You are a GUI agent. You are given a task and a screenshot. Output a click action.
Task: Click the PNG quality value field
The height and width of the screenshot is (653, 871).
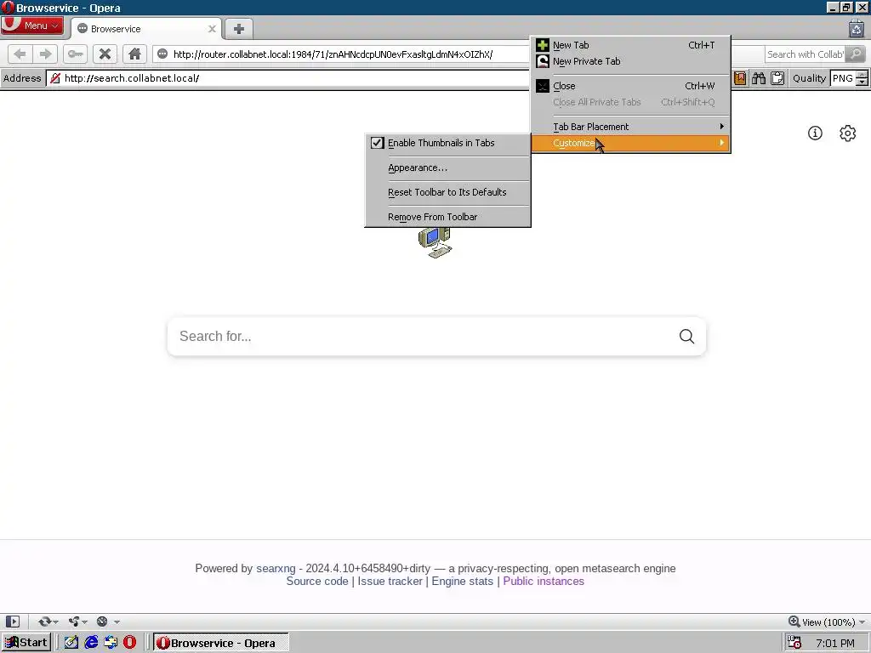tap(843, 78)
